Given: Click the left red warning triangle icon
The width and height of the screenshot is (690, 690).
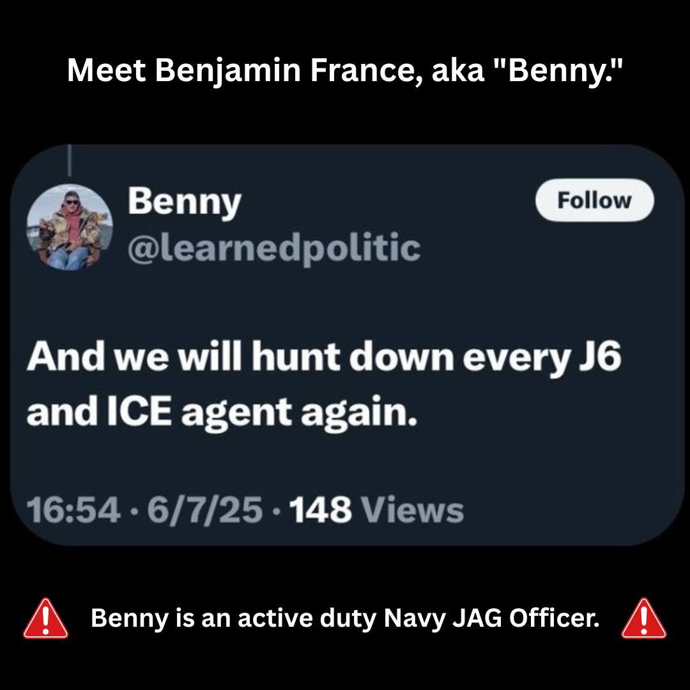Looking at the screenshot, I should (46, 618).
